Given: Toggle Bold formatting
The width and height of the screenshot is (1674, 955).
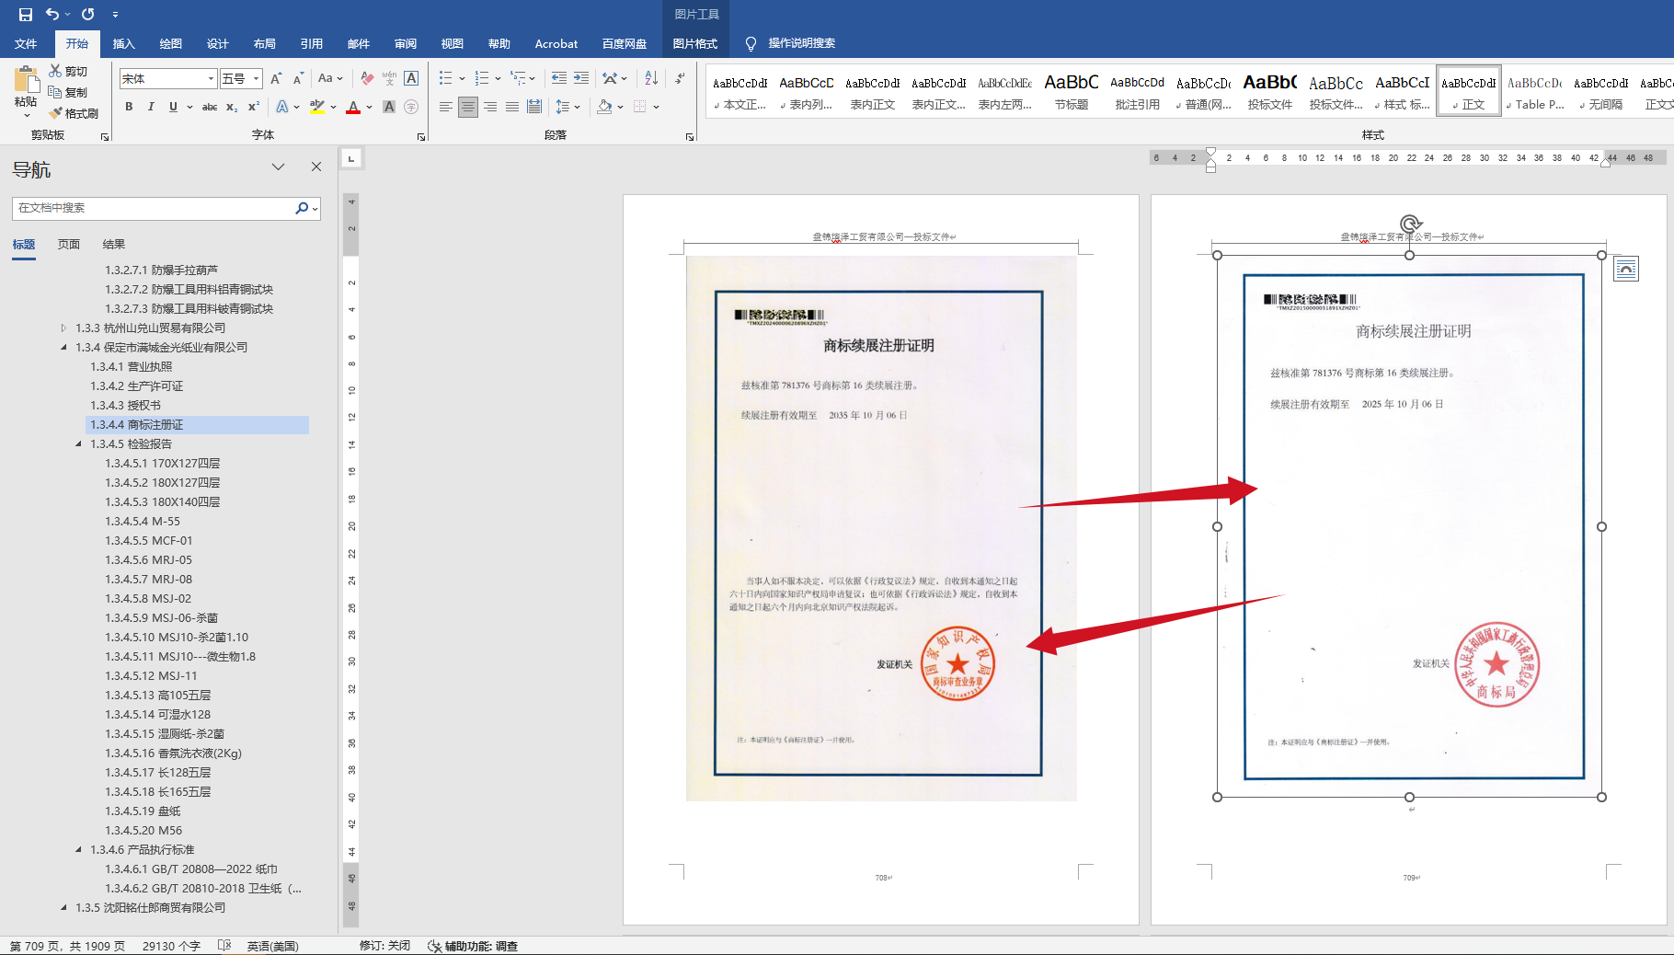Looking at the screenshot, I should [x=129, y=107].
